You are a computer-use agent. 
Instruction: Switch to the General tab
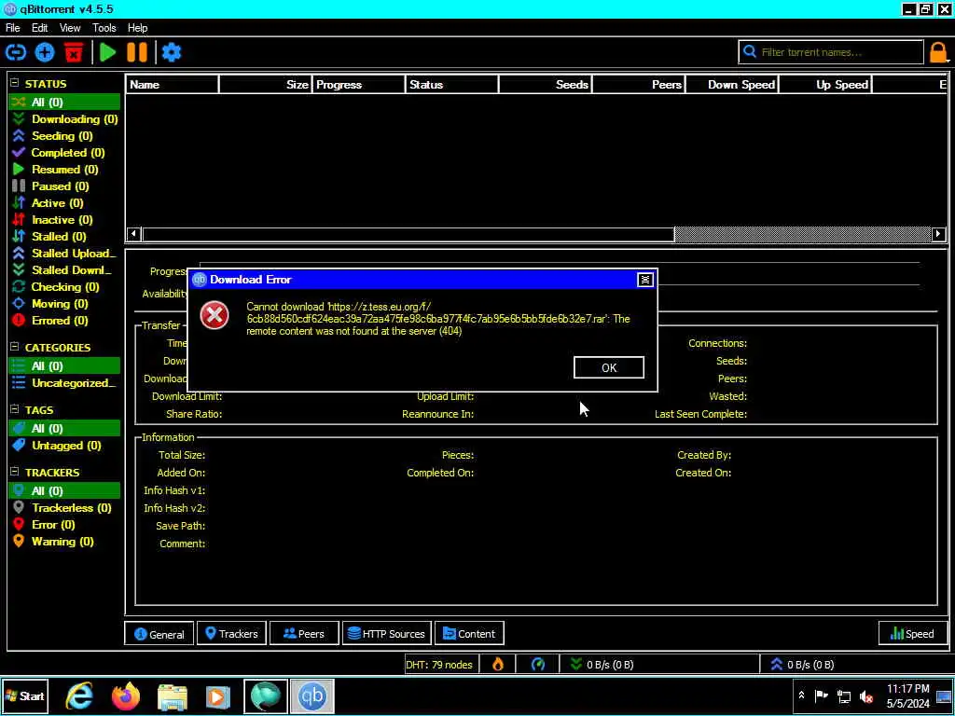[x=159, y=634]
